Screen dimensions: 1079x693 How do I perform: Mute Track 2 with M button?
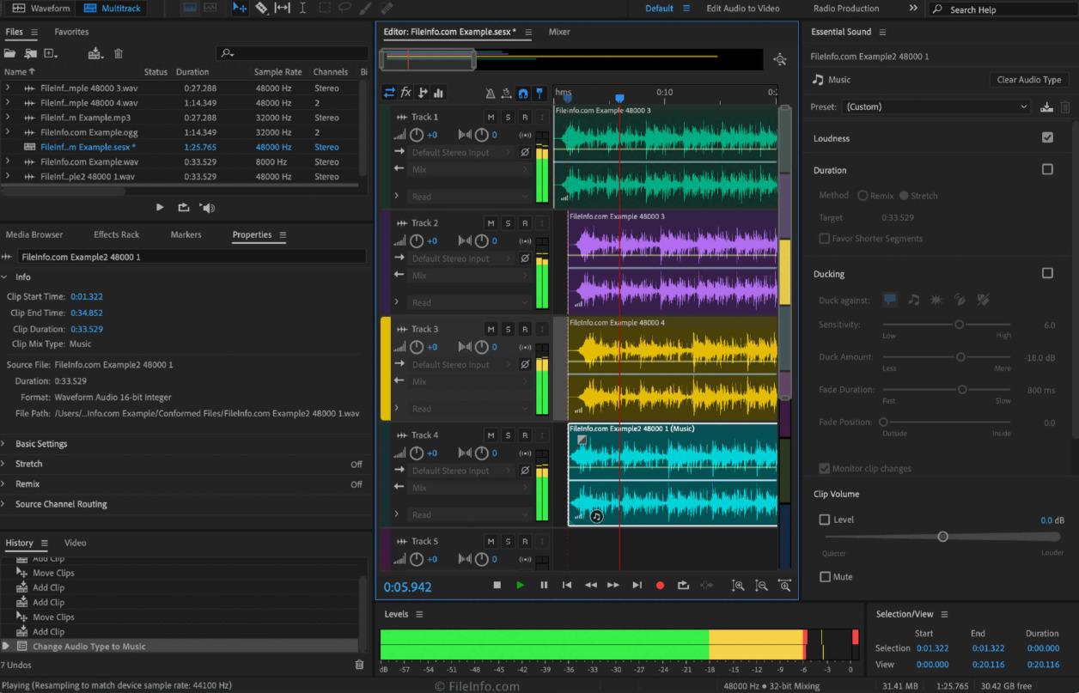[x=491, y=223]
